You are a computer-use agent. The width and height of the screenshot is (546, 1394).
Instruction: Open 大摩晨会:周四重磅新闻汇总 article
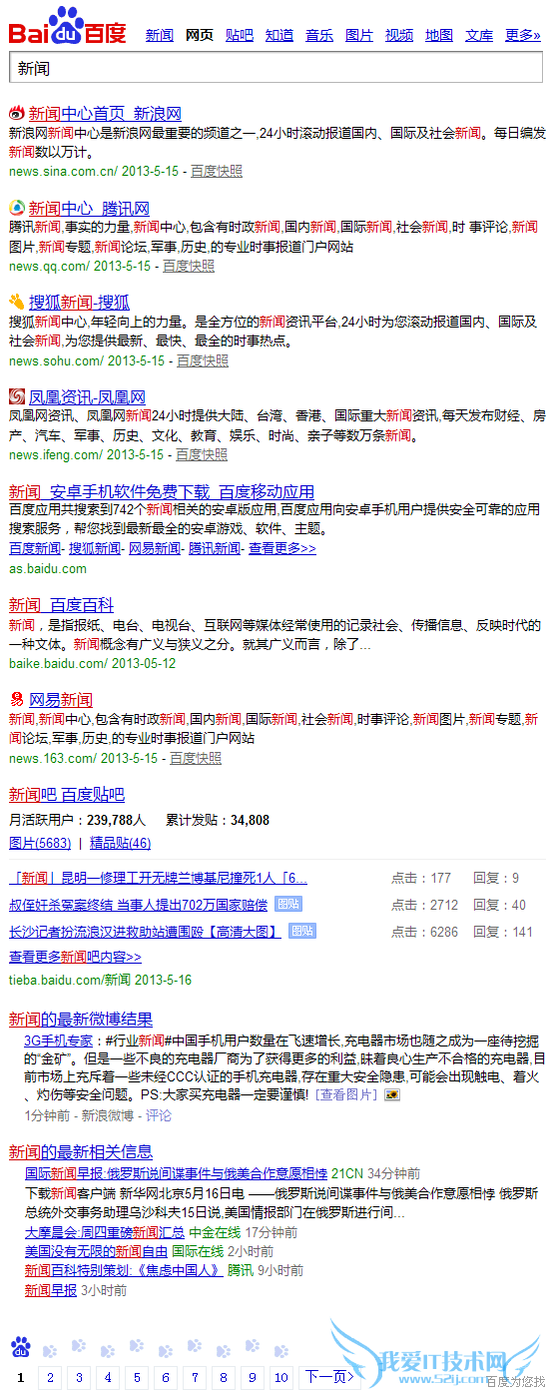click(105, 1232)
